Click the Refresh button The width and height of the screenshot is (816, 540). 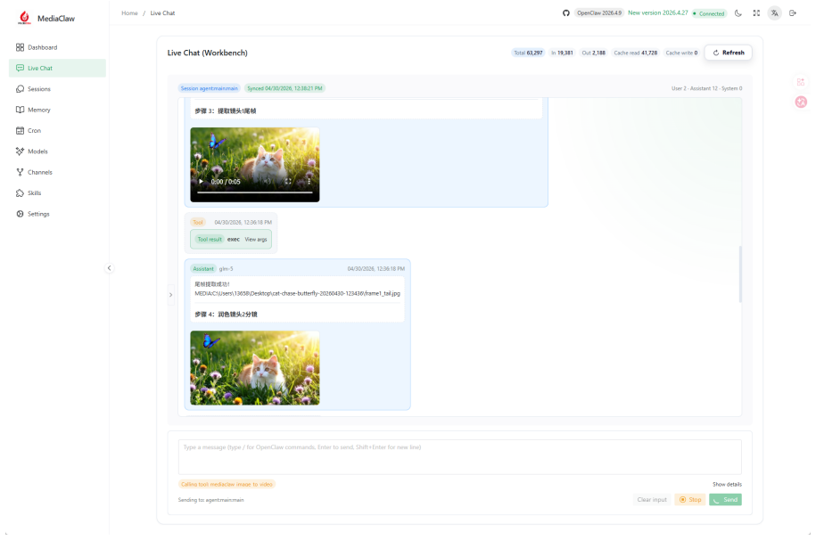coord(728,53)
